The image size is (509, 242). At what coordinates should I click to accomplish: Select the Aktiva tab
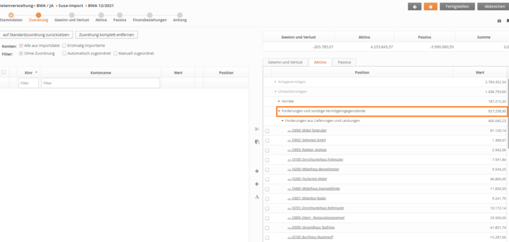pyautogui.click(x=320, y=62)
